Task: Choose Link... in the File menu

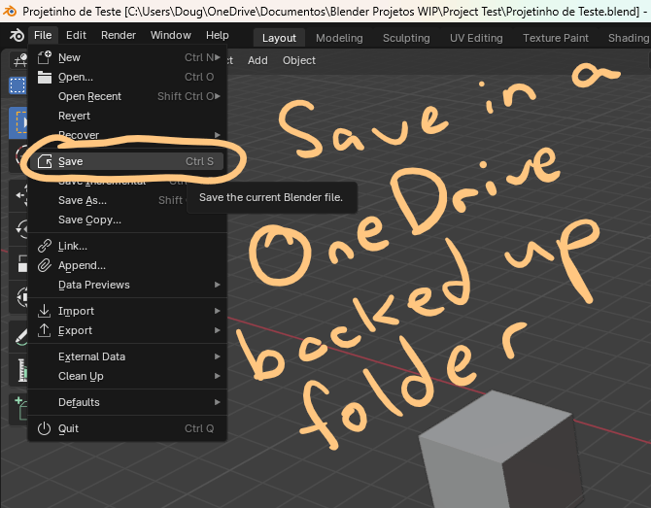Action: click(127, 246)
